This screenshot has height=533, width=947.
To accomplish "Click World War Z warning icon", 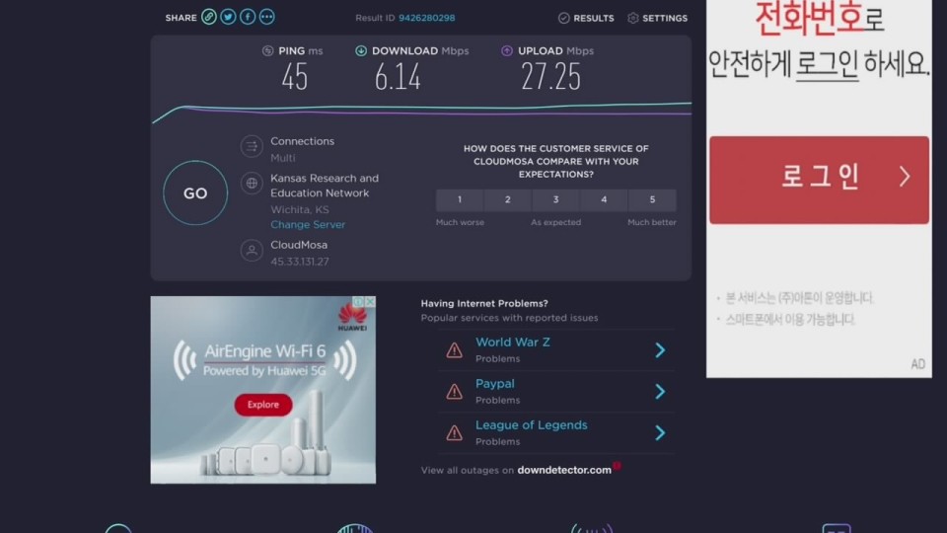I will click(x=454, y=349).
